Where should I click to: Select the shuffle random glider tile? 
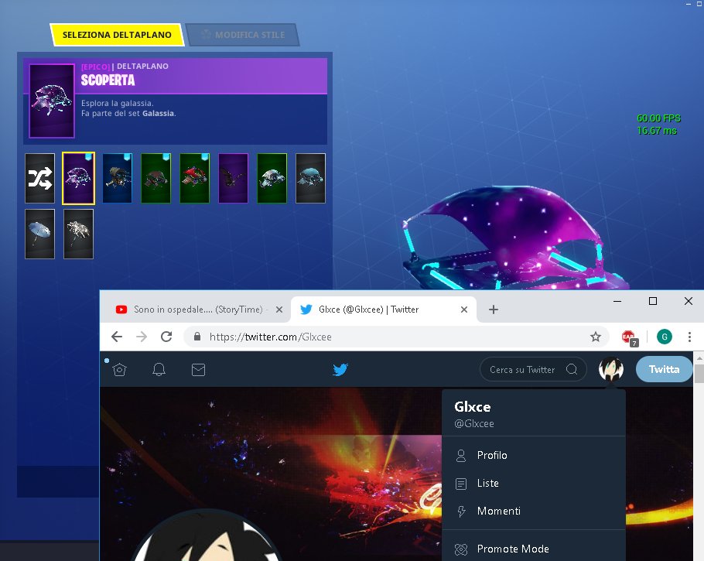click(40, 178)
